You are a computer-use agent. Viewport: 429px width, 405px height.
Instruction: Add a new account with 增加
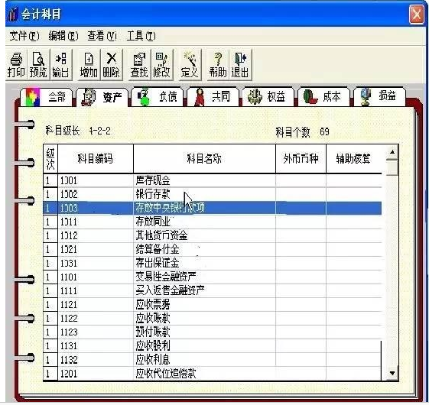point(89,64)
